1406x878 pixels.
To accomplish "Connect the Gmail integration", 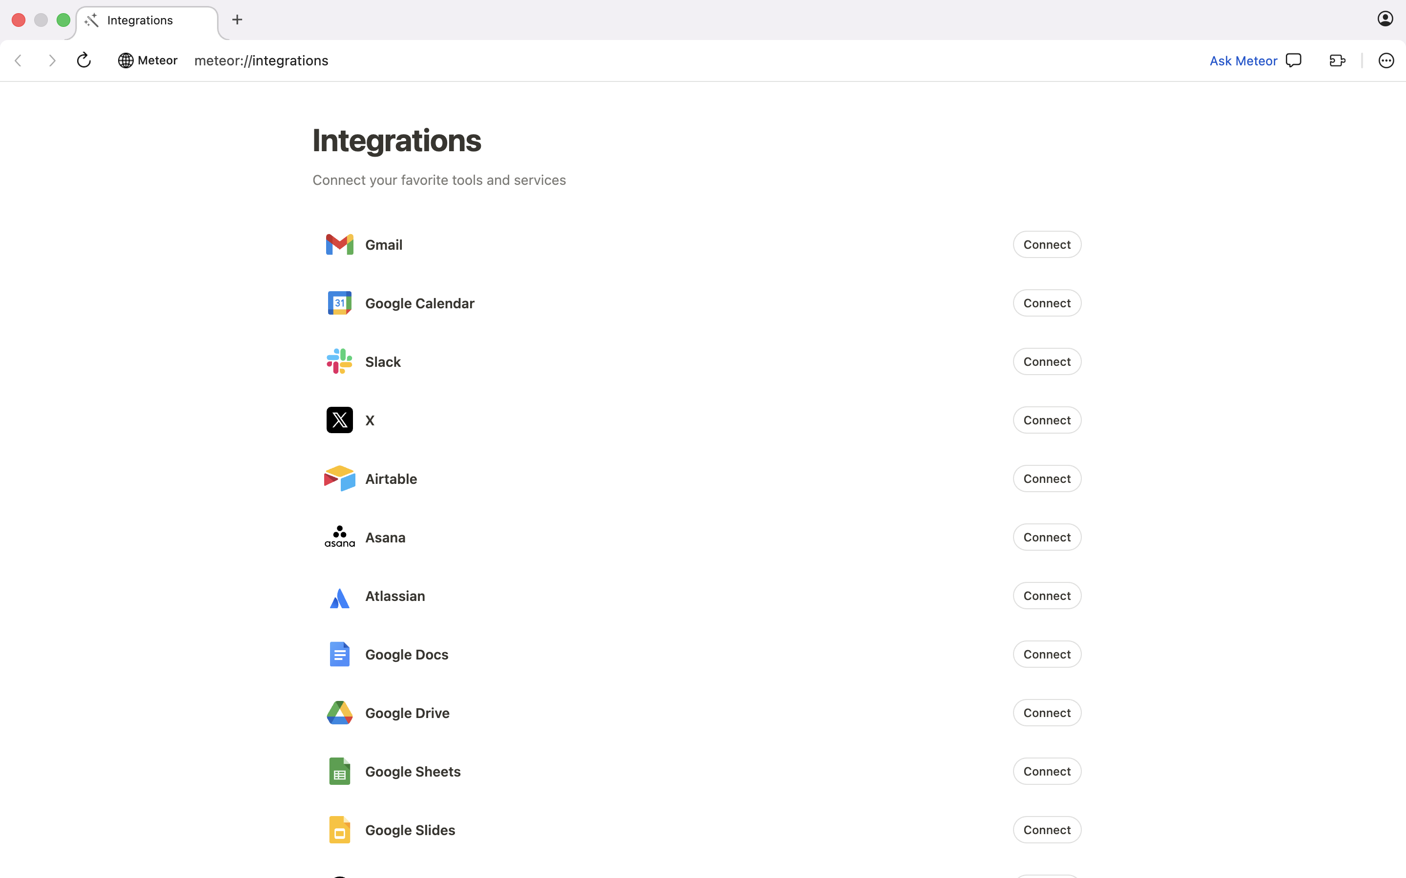I will [1047, 244].
